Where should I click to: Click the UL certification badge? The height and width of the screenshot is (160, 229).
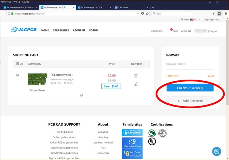tap(152, 141)
